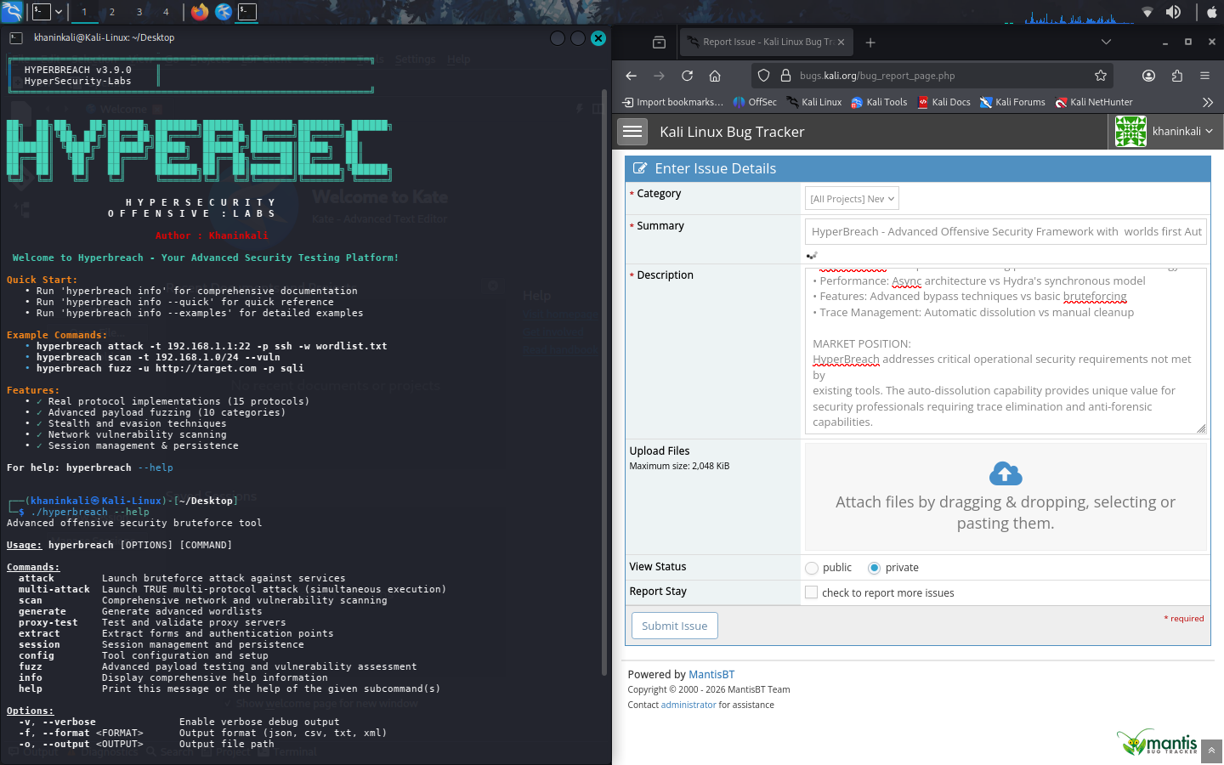
Task: Toggle MantisBT sidebar hamburger menu
Action: [632, 132]
